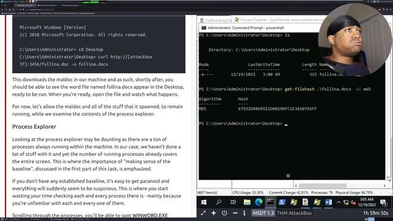
Task: Click the muted volume tray icon
Action: click(x=353, y=203)
